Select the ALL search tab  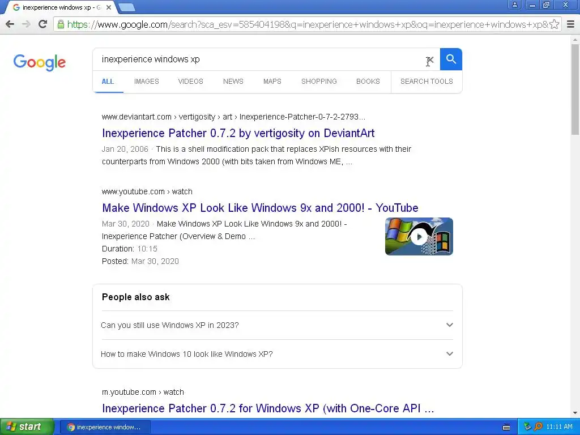point(108,82)
